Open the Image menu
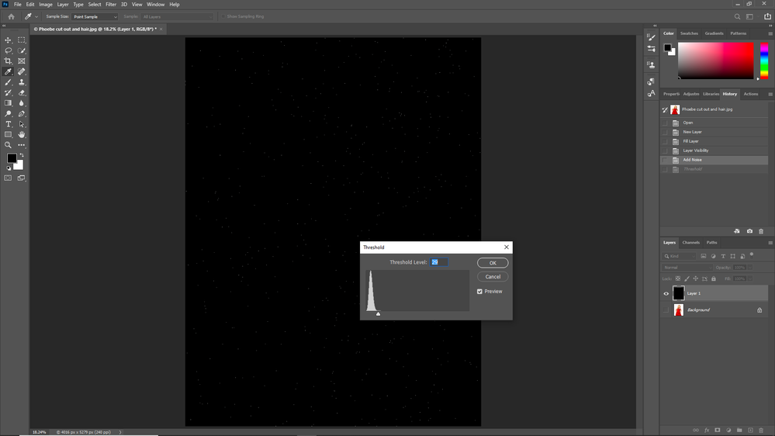The width and height of the screenshot is (775, 436). [46, 5]
